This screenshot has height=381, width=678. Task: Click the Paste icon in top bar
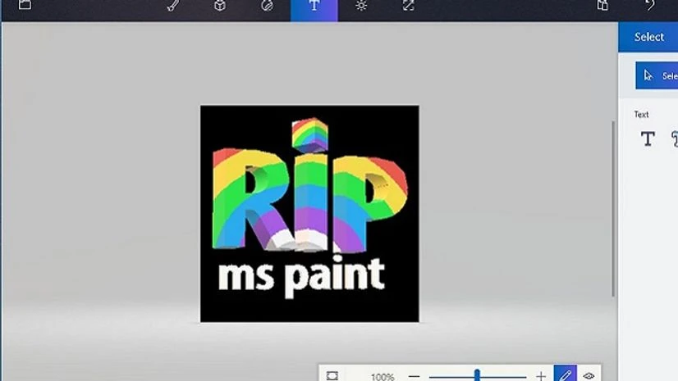602,5
